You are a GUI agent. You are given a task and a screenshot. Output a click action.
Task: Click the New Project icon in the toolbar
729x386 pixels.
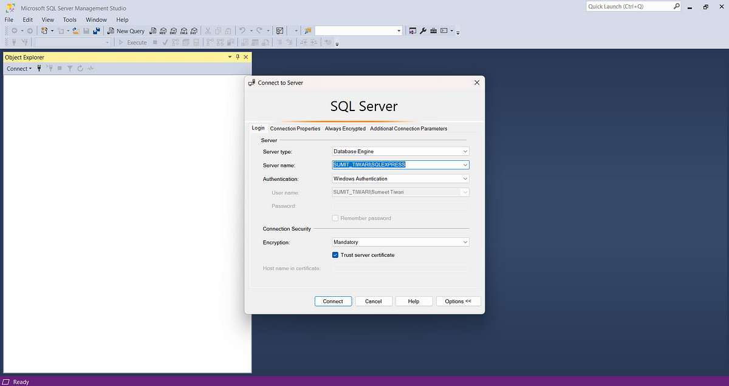[x=44, y=30]
